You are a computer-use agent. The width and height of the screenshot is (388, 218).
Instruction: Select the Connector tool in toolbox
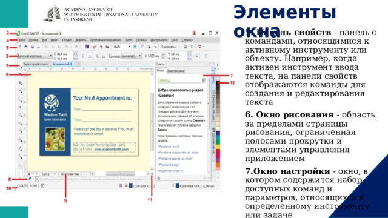pos(20,156)
